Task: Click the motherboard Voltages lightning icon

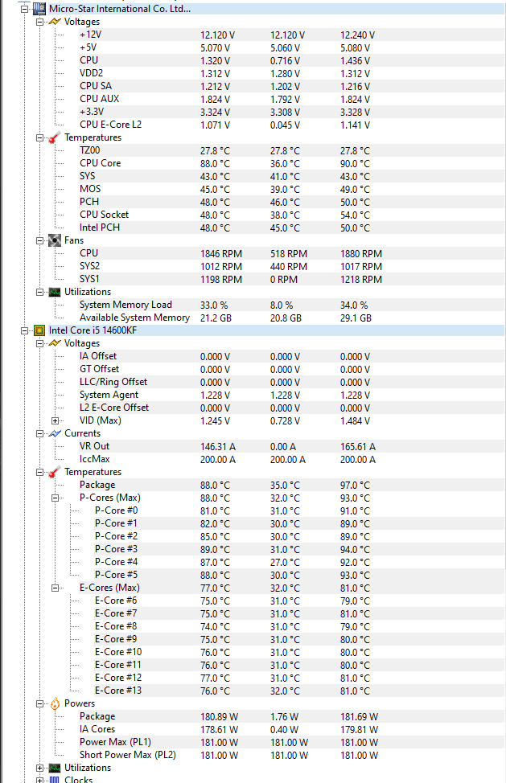Action: pos(55,22)
